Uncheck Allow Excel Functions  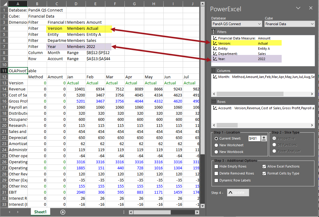[264, 167]
